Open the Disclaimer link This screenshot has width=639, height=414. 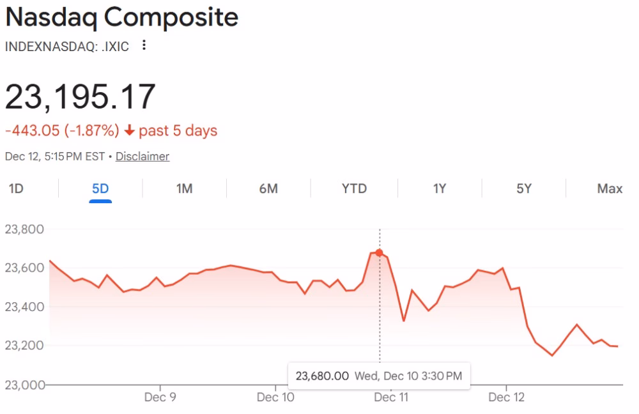(142, 157)
